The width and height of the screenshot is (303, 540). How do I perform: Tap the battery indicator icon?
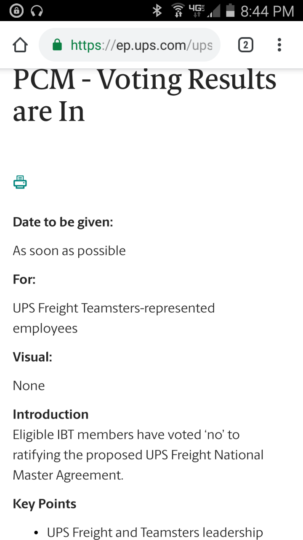(230, 11)
